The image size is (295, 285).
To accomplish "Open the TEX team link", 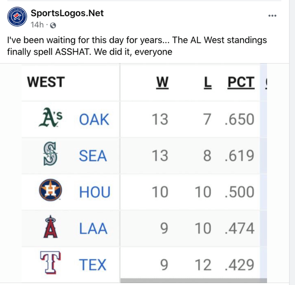I will (93, 265).
